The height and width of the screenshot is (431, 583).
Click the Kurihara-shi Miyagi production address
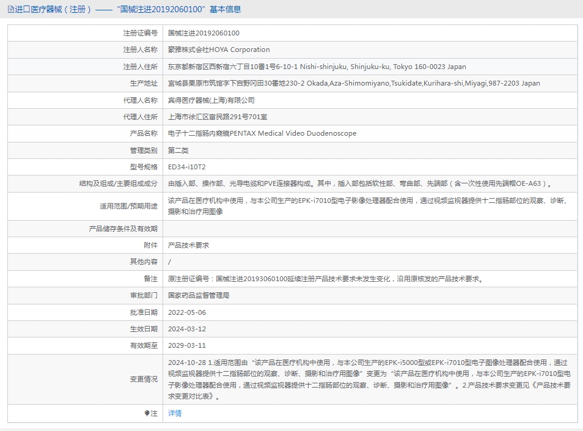click(x=354, y=83)
